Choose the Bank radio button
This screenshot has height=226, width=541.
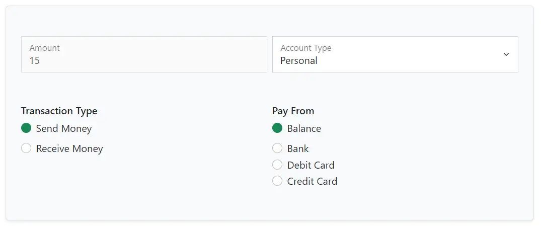coord(277,148)
